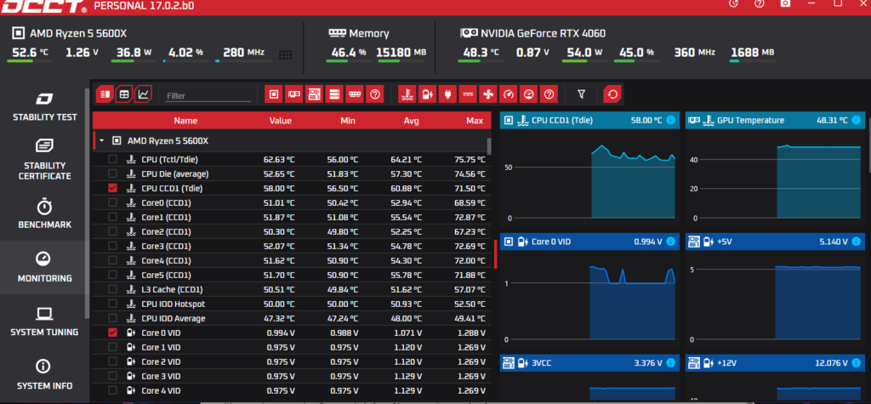Enable Core 2 VID checkbox
This screenshot has width=871, height=404.
113,361
